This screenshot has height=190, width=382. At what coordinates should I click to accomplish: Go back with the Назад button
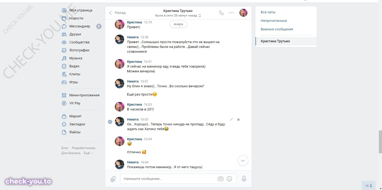point(117,13)
